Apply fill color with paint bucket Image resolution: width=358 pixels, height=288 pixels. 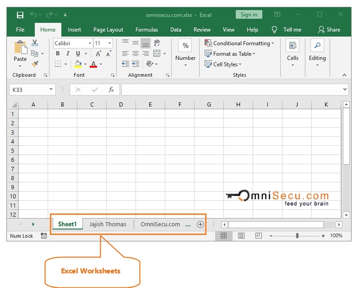tap(78, 64)
